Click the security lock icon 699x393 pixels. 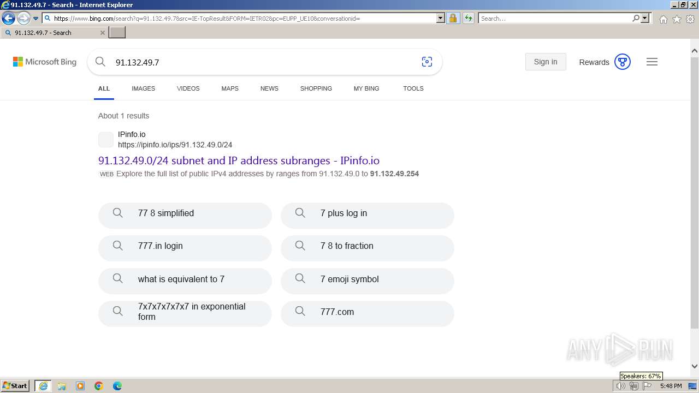coord(453,19)
